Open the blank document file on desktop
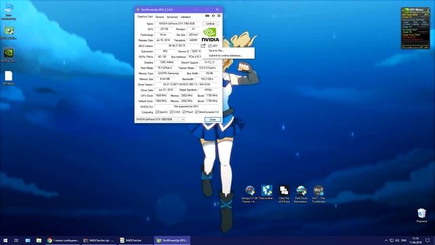435x245 pixels. coord(8,78)
